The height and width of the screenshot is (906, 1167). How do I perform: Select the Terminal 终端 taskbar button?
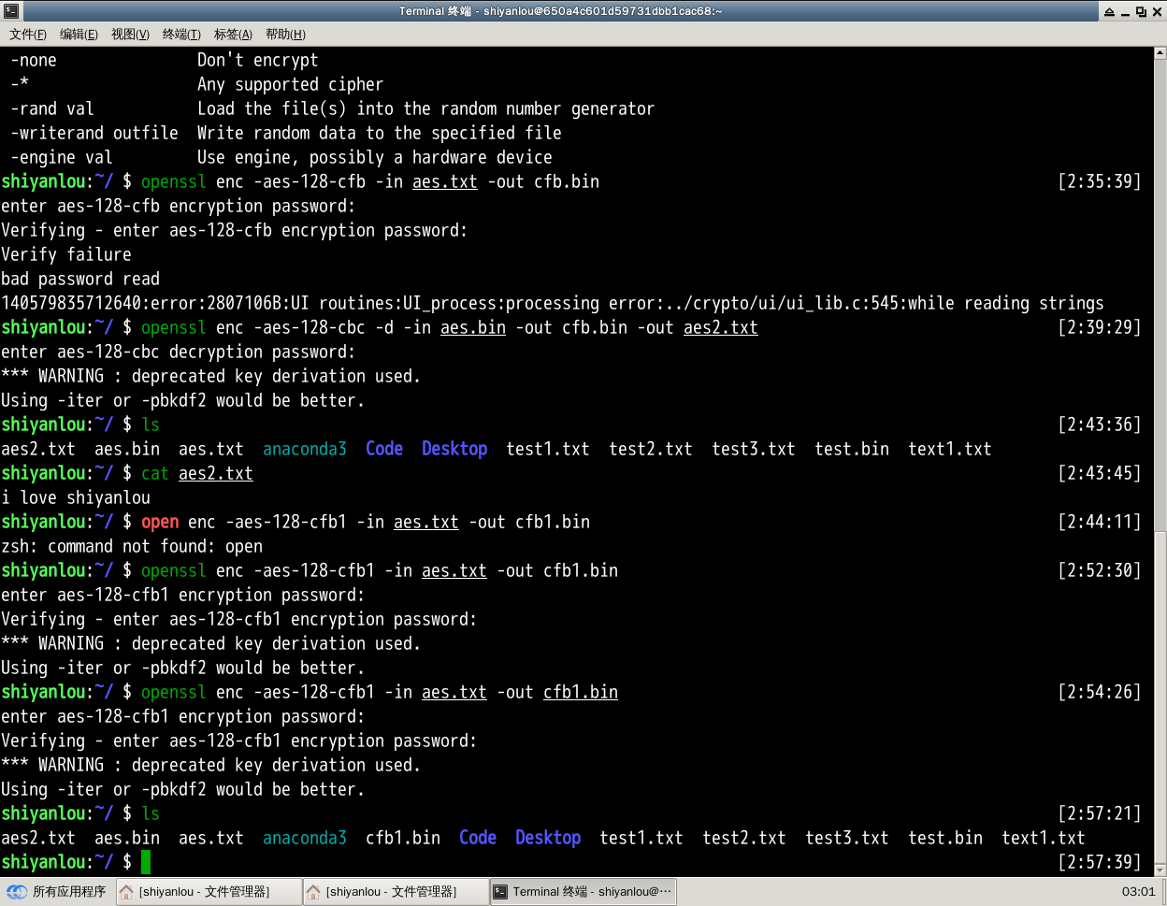(x=583, y=892)
